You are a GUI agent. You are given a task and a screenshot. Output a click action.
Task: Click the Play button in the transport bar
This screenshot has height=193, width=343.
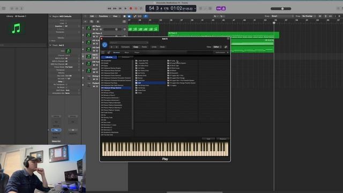pos(125,9)
